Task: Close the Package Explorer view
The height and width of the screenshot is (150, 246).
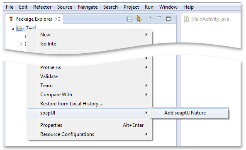Action: click(x=58, y=19)
